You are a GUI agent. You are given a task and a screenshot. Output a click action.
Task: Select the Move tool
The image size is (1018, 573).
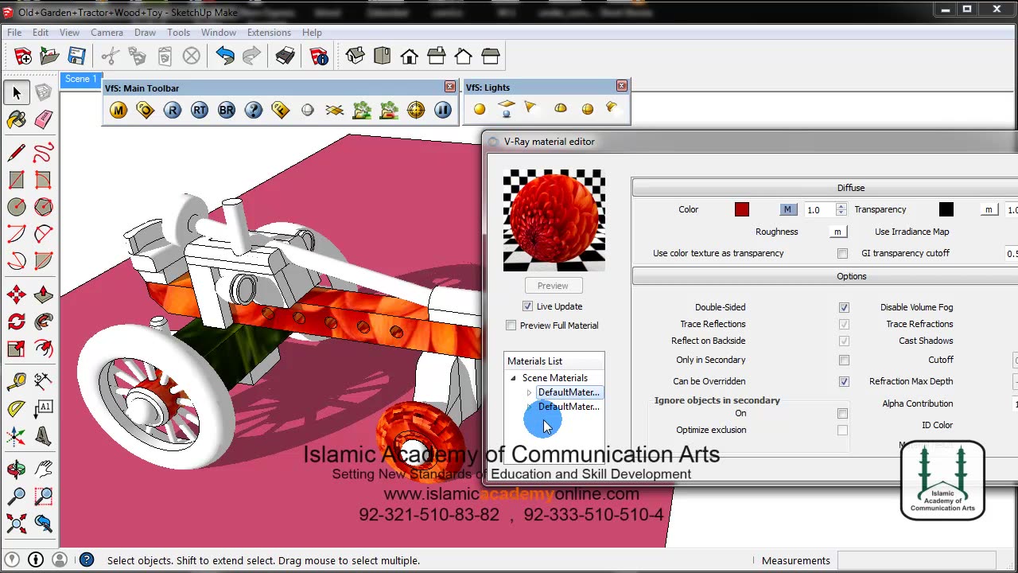[x=16, y=295]
